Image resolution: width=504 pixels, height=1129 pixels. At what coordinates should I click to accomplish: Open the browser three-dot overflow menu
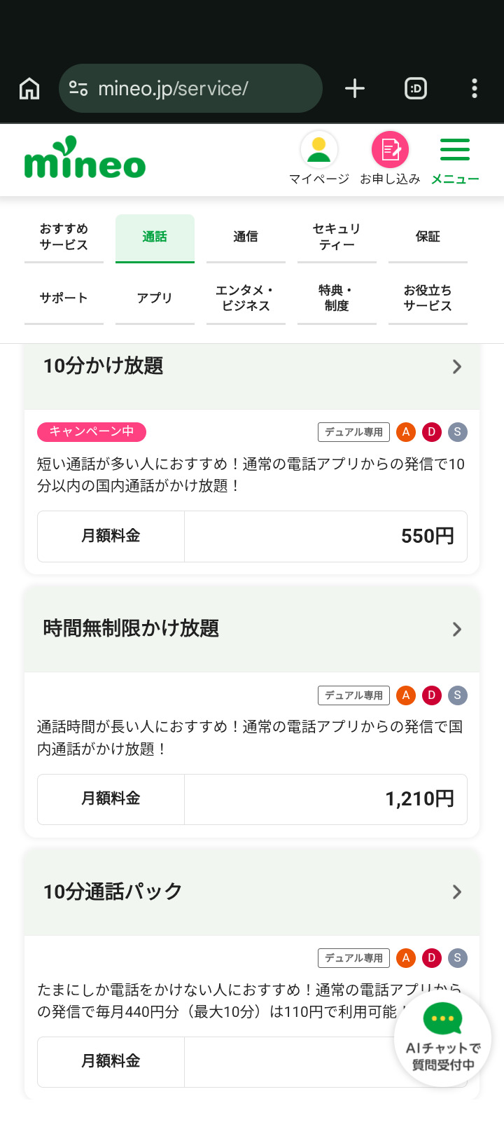coord(475,88)
